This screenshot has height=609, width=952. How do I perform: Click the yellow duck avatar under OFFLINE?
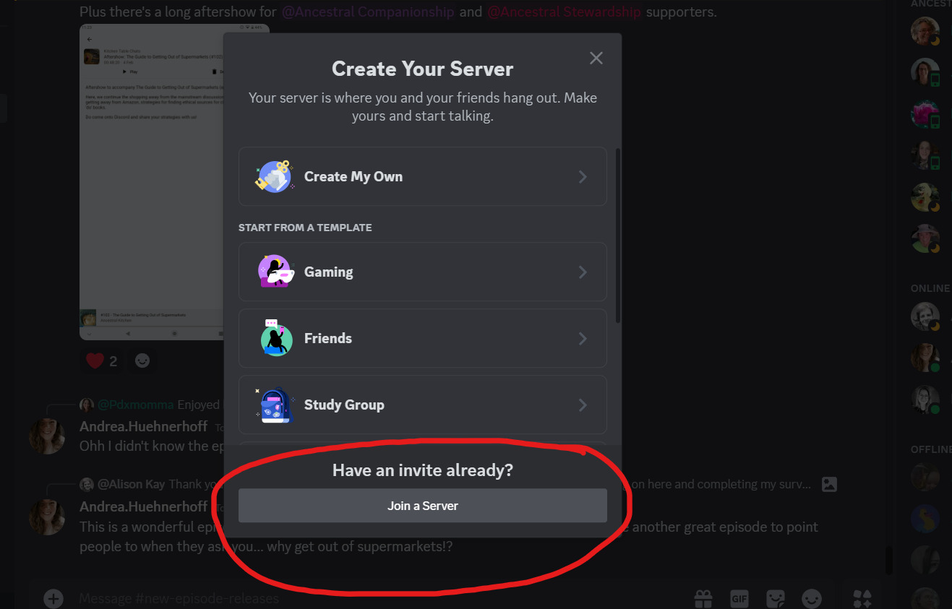[x=925, y=518]
